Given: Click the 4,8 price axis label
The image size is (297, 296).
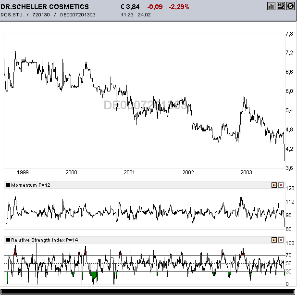Looking at the screenshot, I should click(289, 129).
